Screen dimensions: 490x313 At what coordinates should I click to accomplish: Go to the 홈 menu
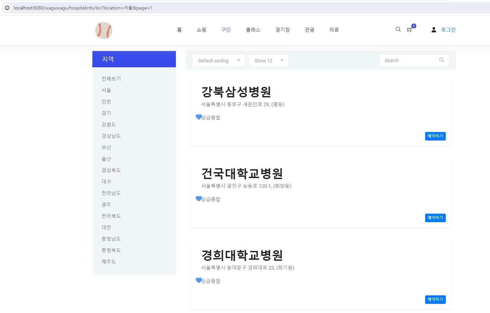click(x=179, y=30)
